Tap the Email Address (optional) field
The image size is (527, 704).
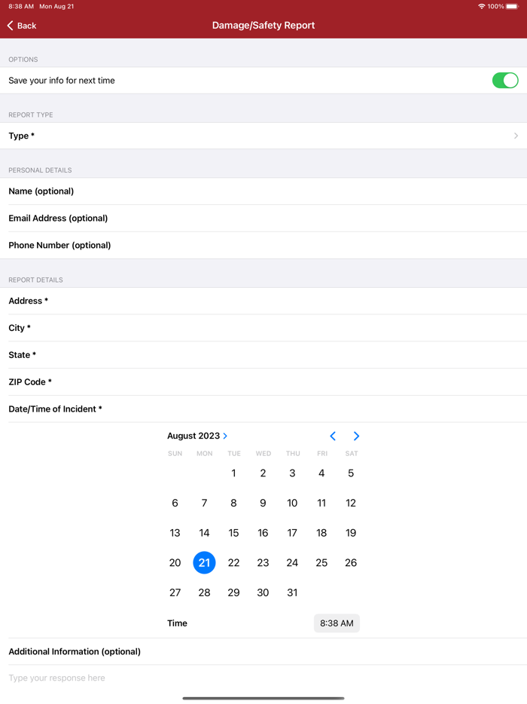tap(263, 218)
